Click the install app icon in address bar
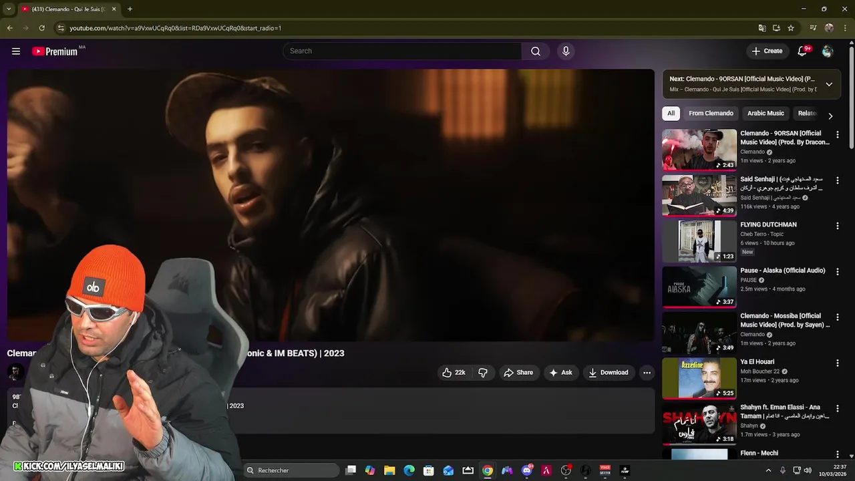Image resolution: width=855 pixels, height=481 pixels. 776,28
